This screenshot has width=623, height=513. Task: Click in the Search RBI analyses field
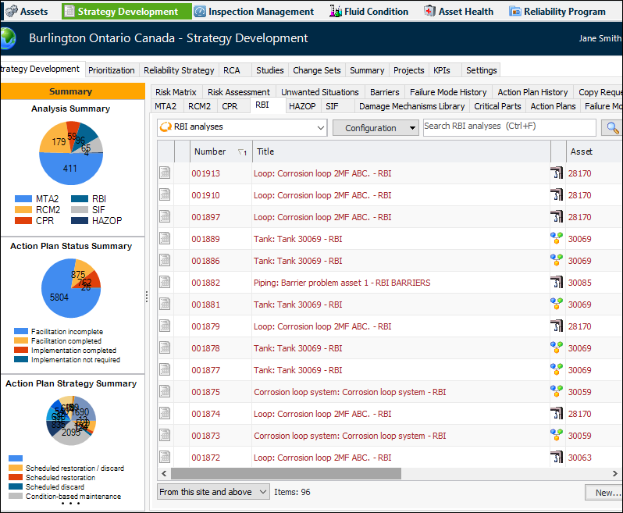[x=509, y=126]
